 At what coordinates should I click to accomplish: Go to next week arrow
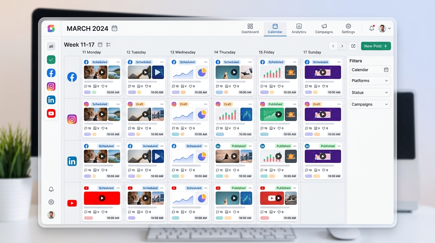click(x=342, y=46)
